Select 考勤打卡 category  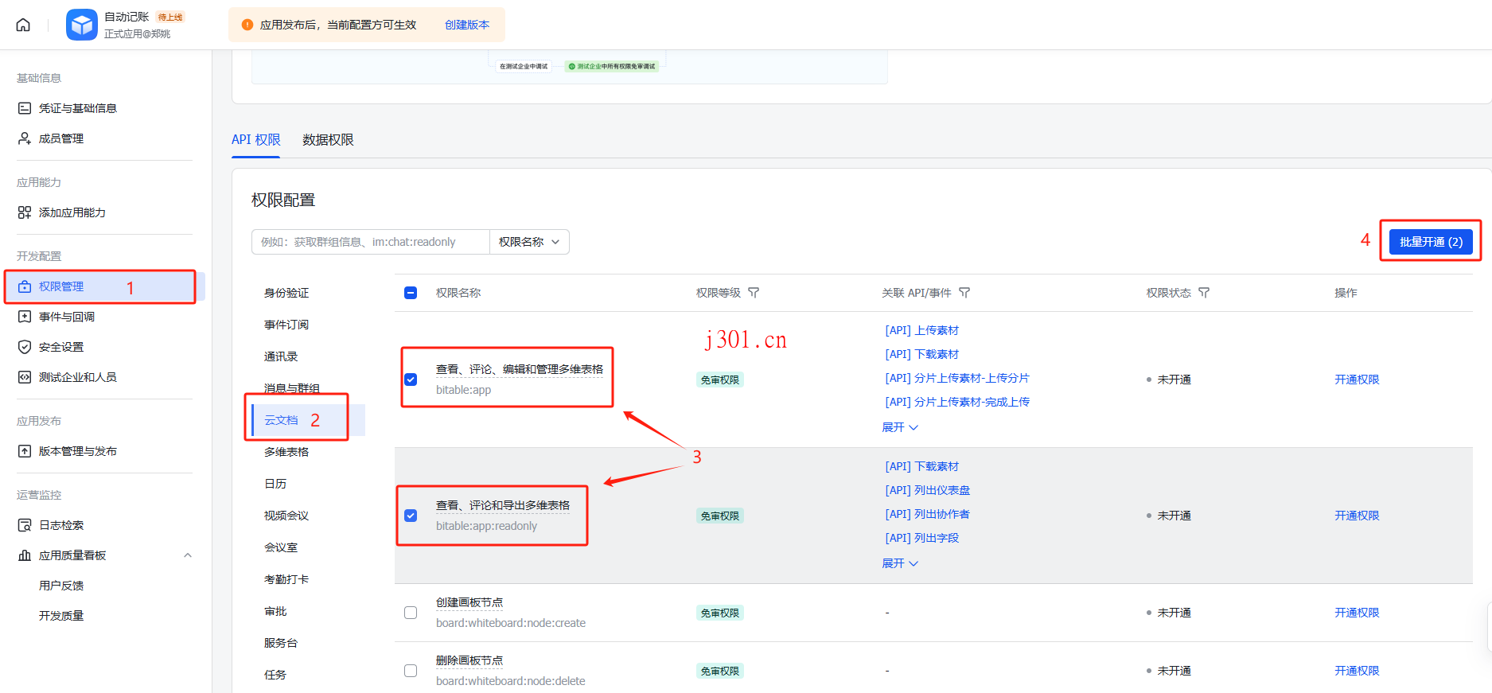pyautogui.click(x=286, y=579)
